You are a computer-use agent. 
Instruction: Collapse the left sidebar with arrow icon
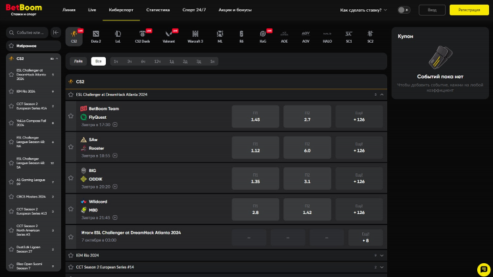56,32
